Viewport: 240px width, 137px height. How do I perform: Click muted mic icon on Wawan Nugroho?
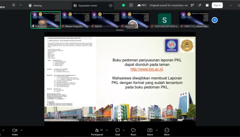[63, 26]
